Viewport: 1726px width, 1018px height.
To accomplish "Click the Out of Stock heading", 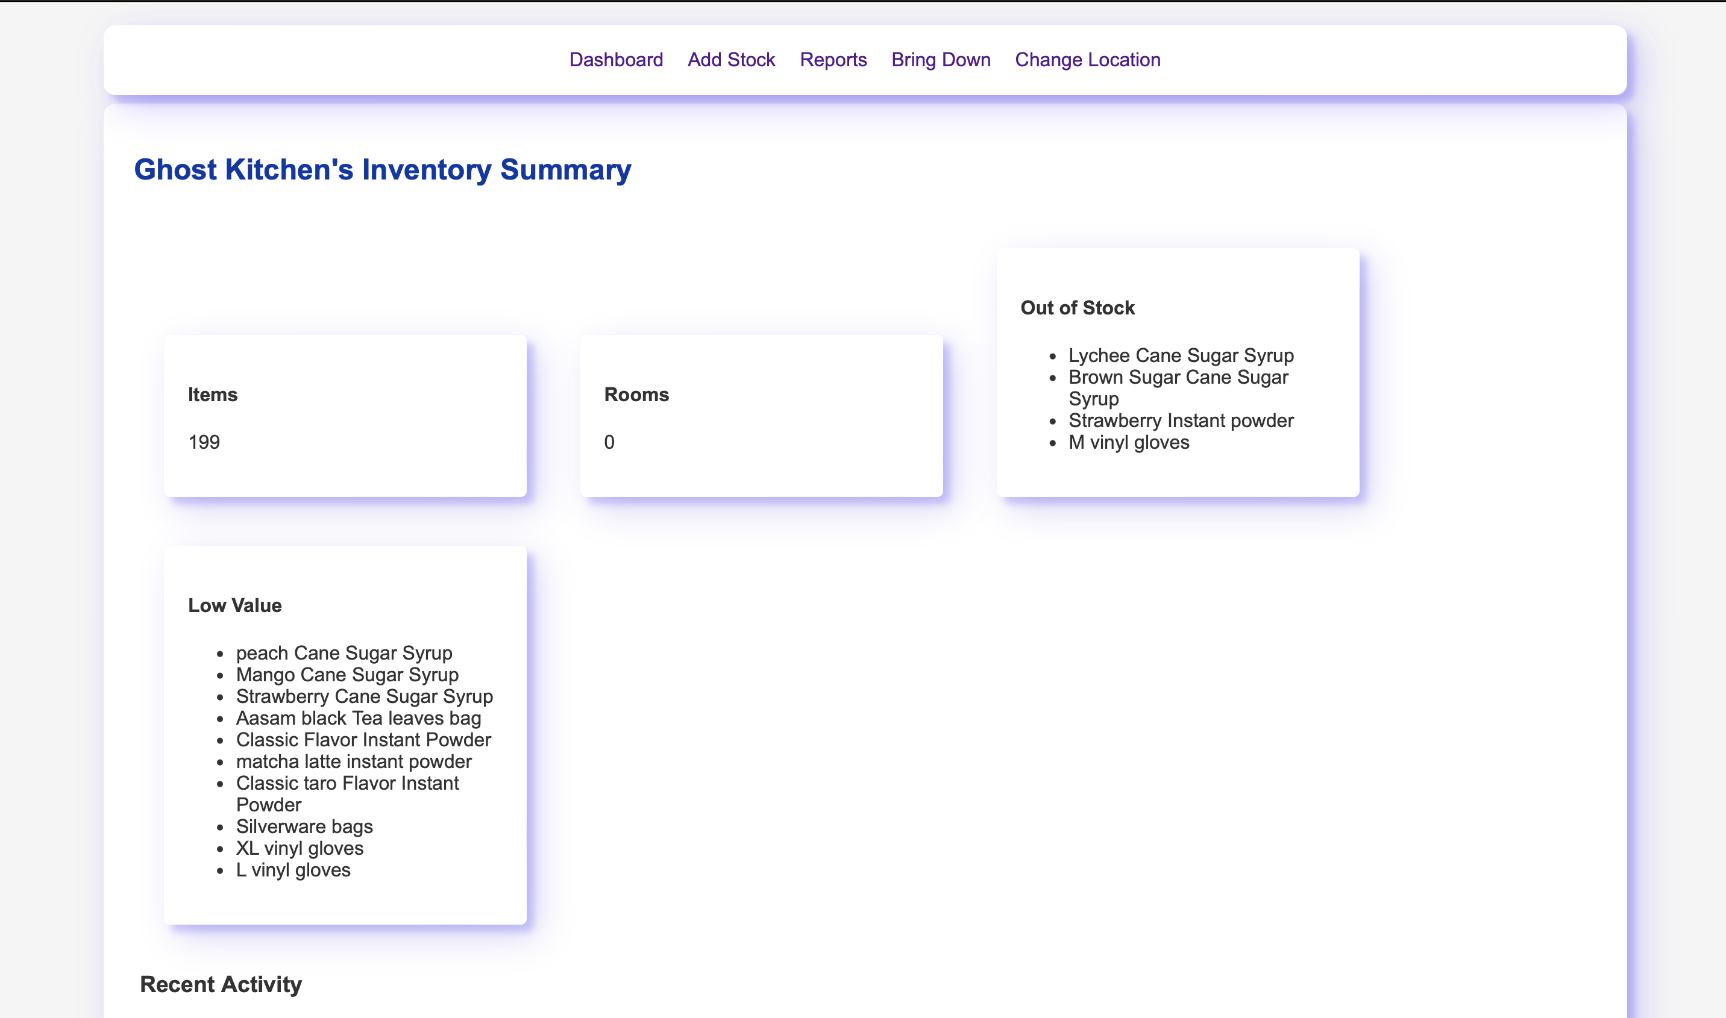I will coord(1078,307).
